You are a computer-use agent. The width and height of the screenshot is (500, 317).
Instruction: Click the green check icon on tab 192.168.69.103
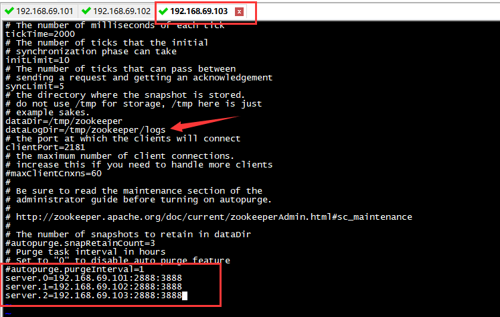coord(163,11)
